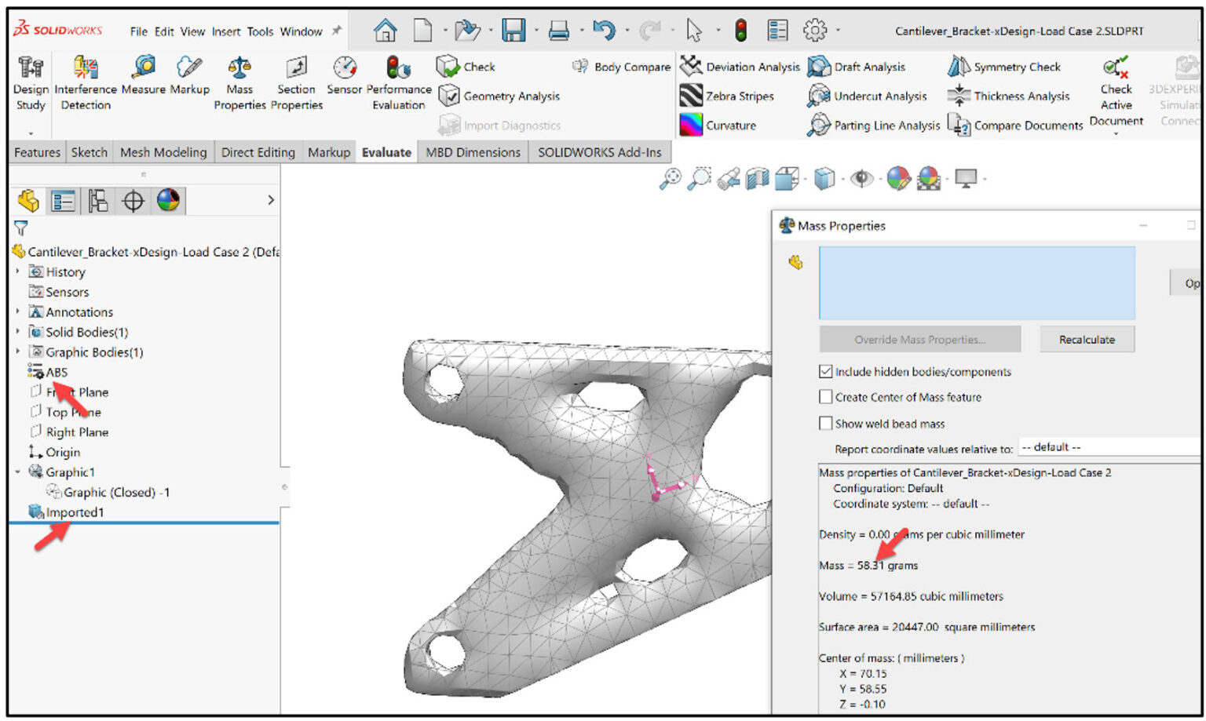Open the Insert menu
The width and height of the screenshot is (1206, 721).
[x=226, y=32]
